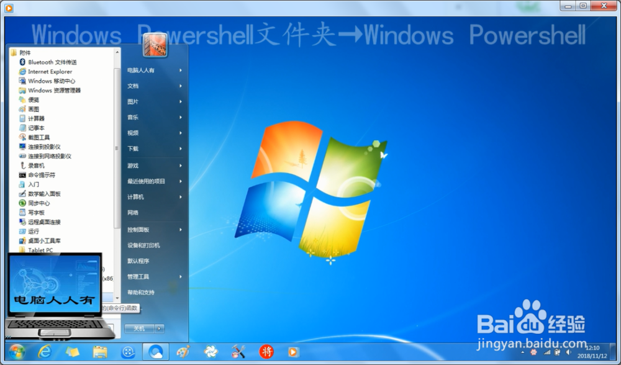The width and height of the screenshot is (621, 365).
Task: Open 桌面小工具库 gadget gallery
Action: point(40,241)
